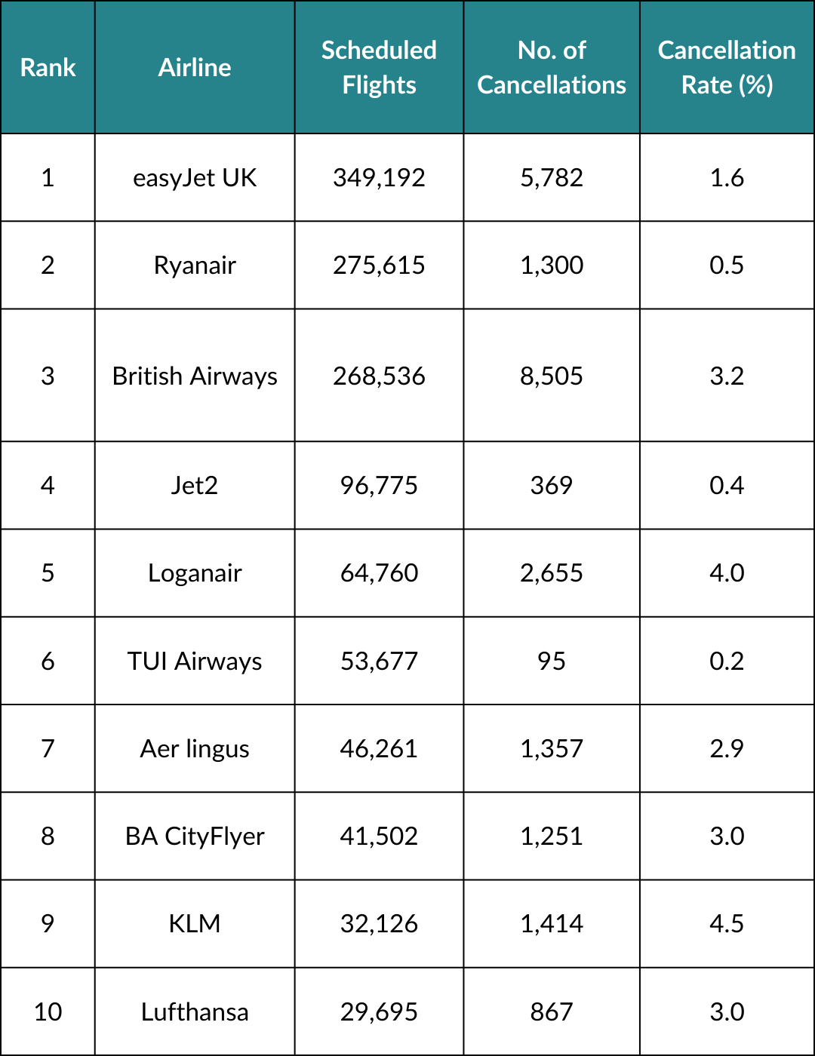
Task: Click the 53,677 scheduled flights cell
Action: click(x=379, y=661)
